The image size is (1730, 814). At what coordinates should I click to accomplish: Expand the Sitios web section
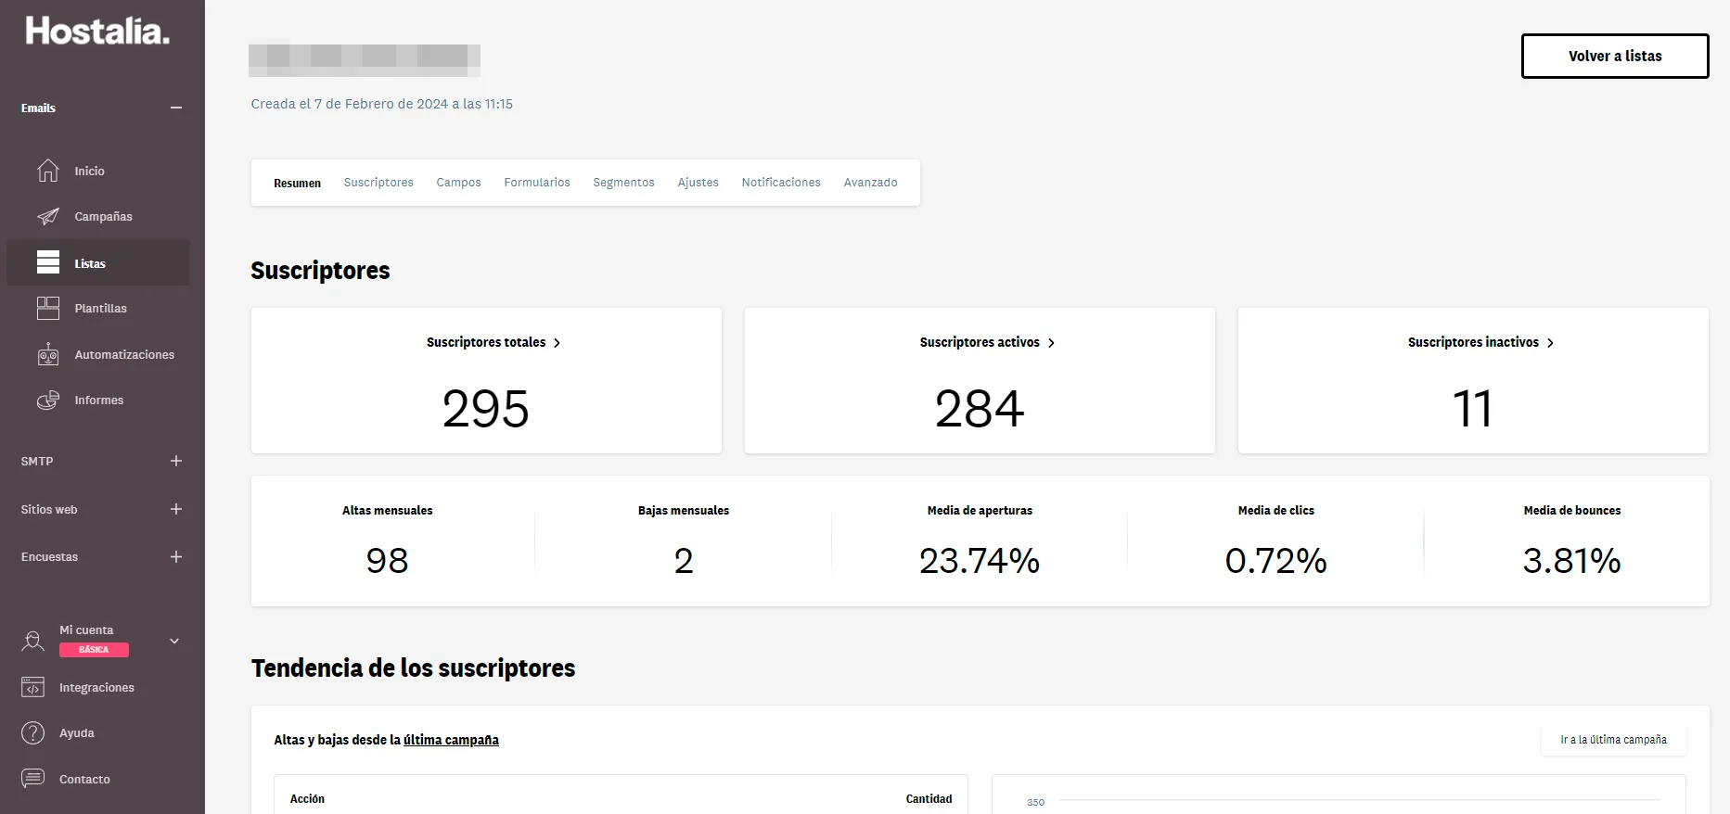[x=176, y=509]
